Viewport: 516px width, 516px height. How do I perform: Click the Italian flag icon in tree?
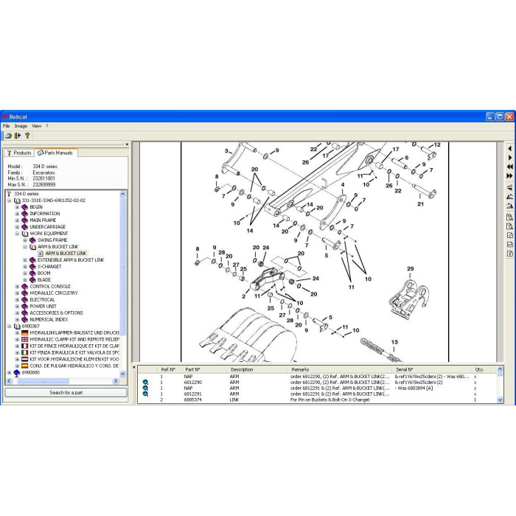(x=24, y=352)
